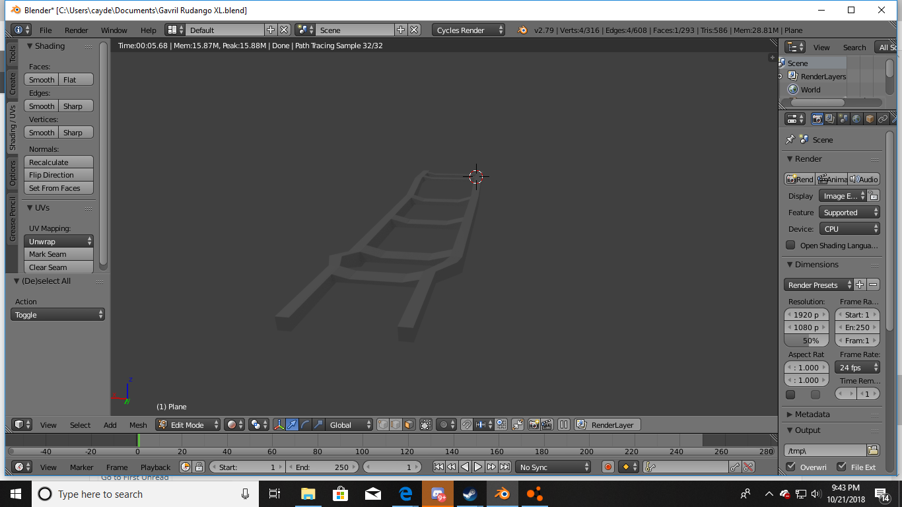Toggle the Overwrite checkbox

click(x=791, y=467)
